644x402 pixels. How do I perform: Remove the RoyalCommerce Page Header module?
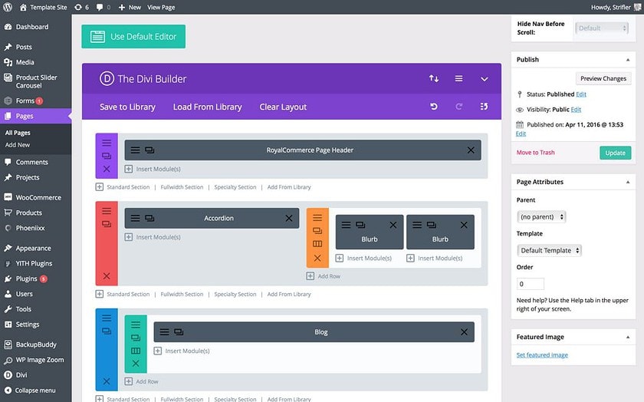(x=471, y=150)
